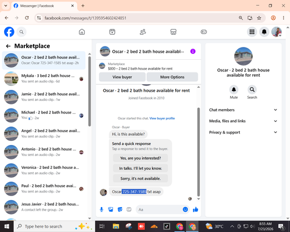Open the View buyer profile link
Image resolution: width=290 pixels, height=232 pixels.
(162, 118)
